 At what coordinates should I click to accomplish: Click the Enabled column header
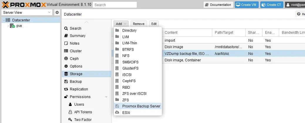click(271, 33)
